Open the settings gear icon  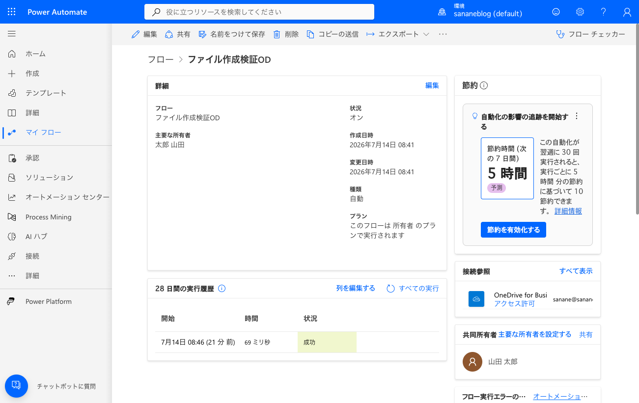[x=580, y=12]
